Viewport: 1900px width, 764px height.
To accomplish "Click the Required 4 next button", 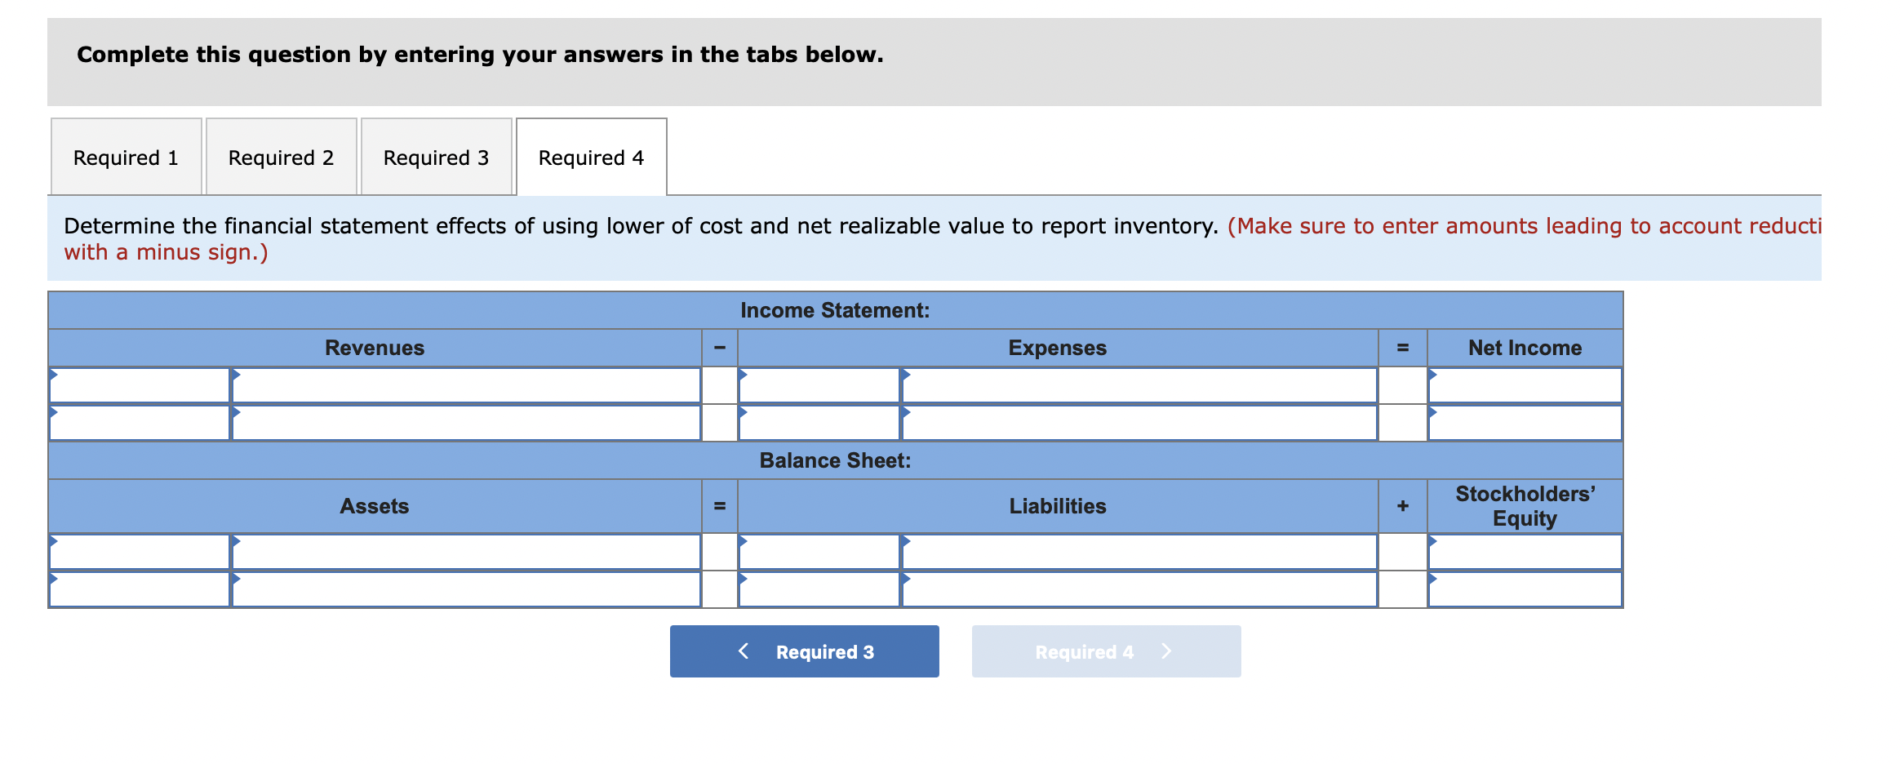I will pos(1105,651).
